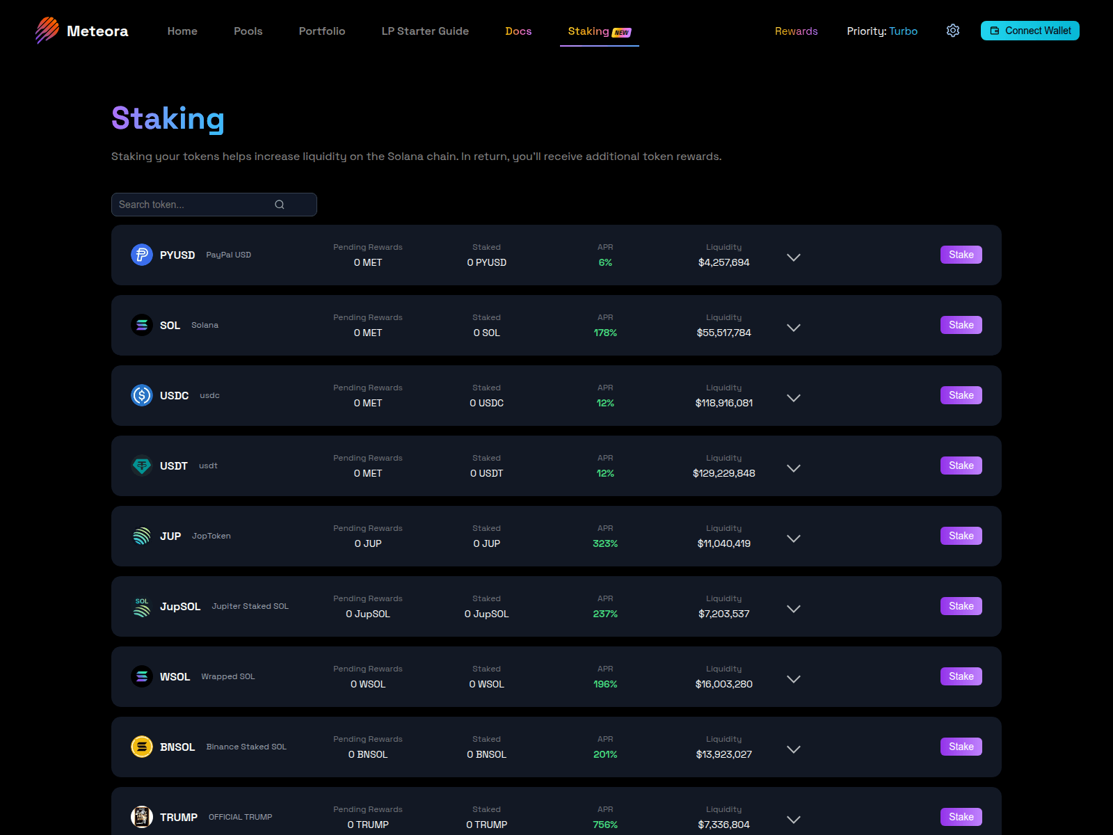Viewport: 1113px width, 835px height.
Task: Click the JUP token icon
Action: [x=142, y=536]
